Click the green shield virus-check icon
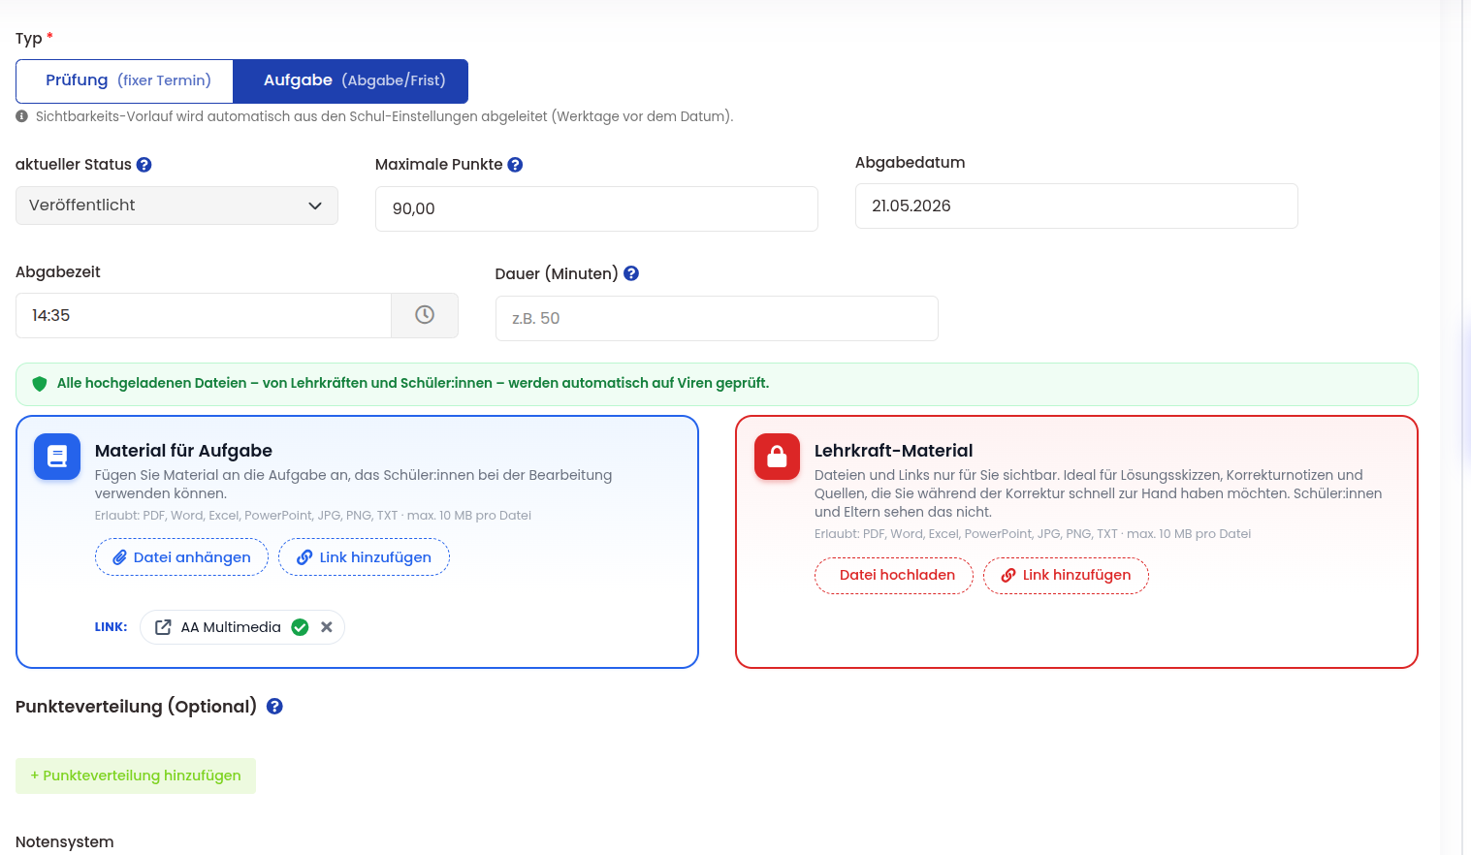Screen dimensions: 1471x855 [x=40, y=384]
